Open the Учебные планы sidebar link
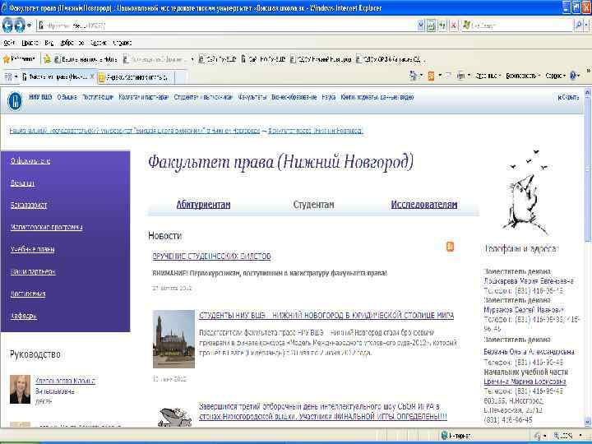The width and height of the screenshot is (592, 444). click(x=32, y=249)
